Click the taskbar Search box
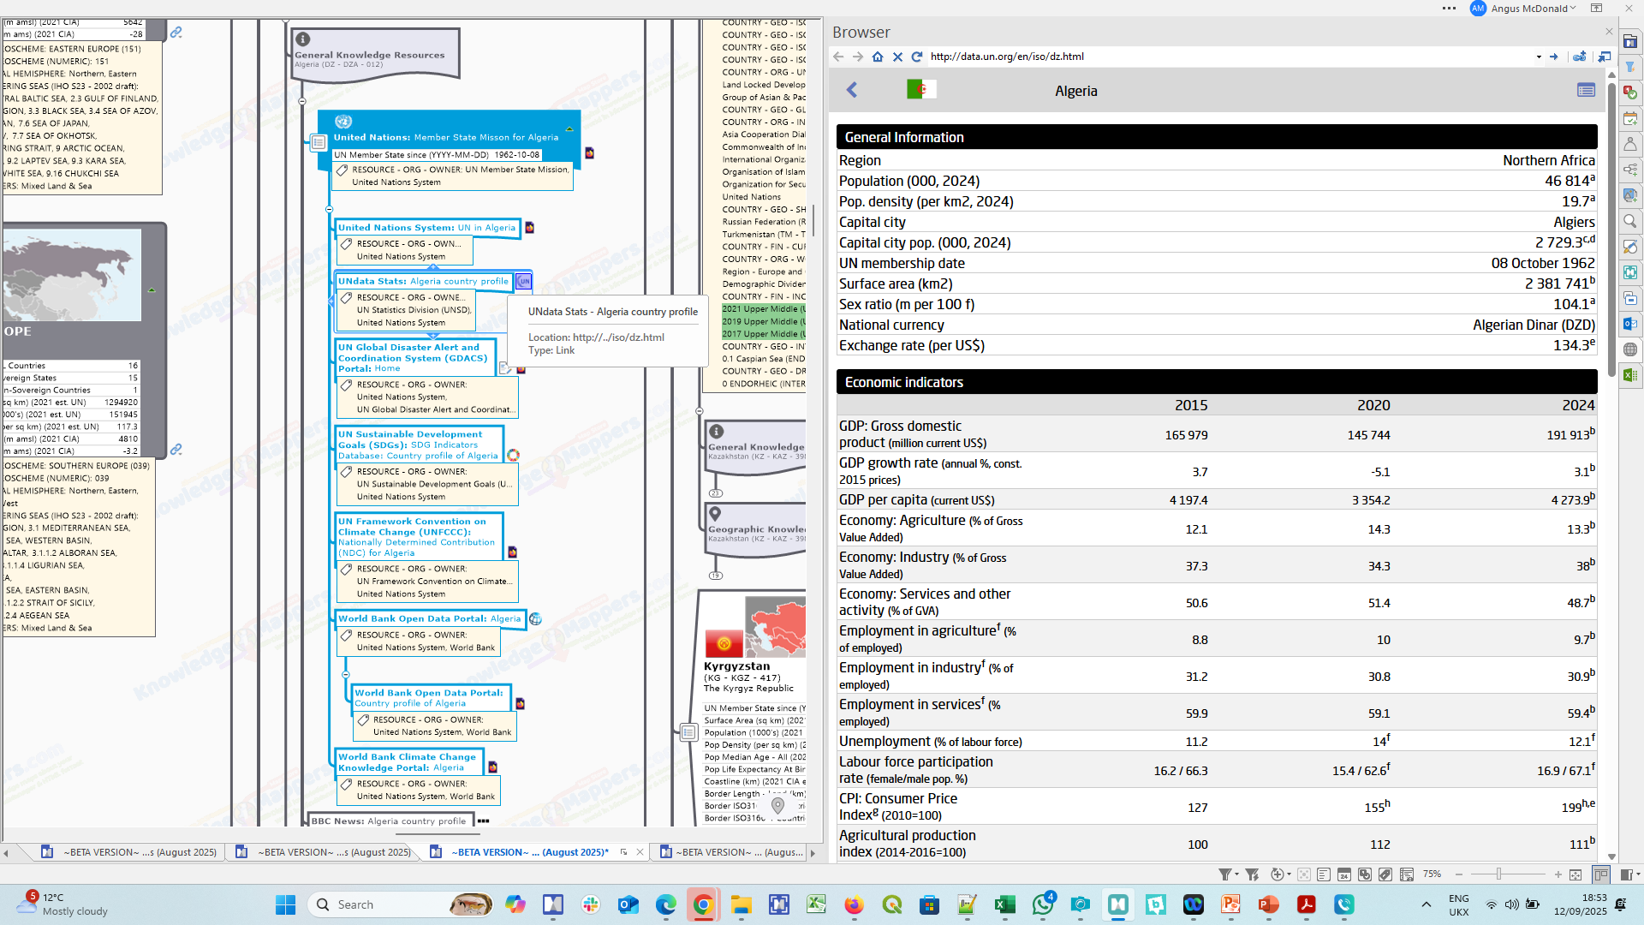Viewport: 1644px width, 925px height. (x=401, y=904)
